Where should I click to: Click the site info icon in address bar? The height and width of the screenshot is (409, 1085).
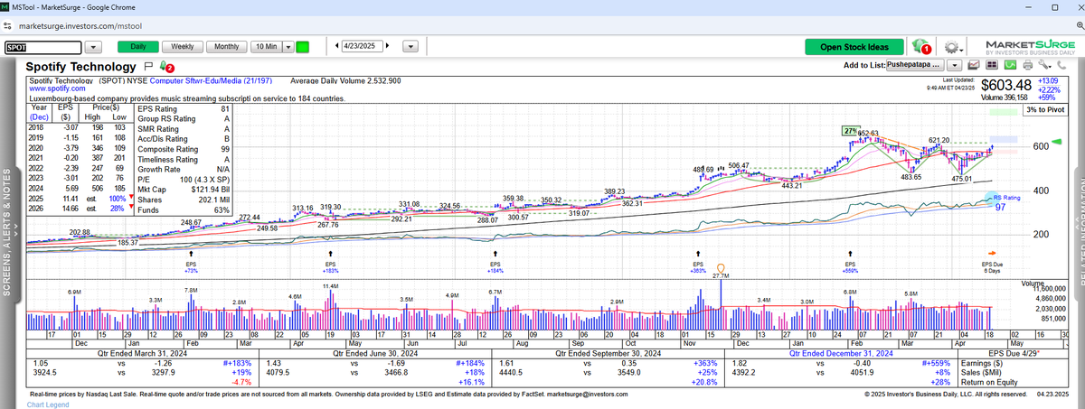pyautogui.click(x=7, y=27)
